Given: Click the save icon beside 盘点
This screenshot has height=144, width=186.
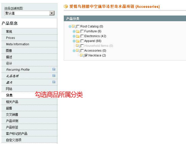Looking at the screenshot, I should pos(54,82).
